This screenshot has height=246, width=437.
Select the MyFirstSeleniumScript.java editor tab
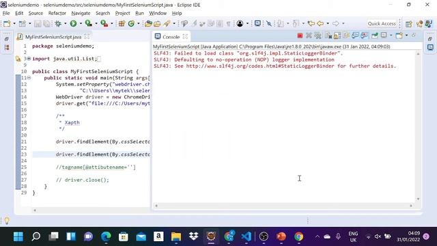coord(53,36)
